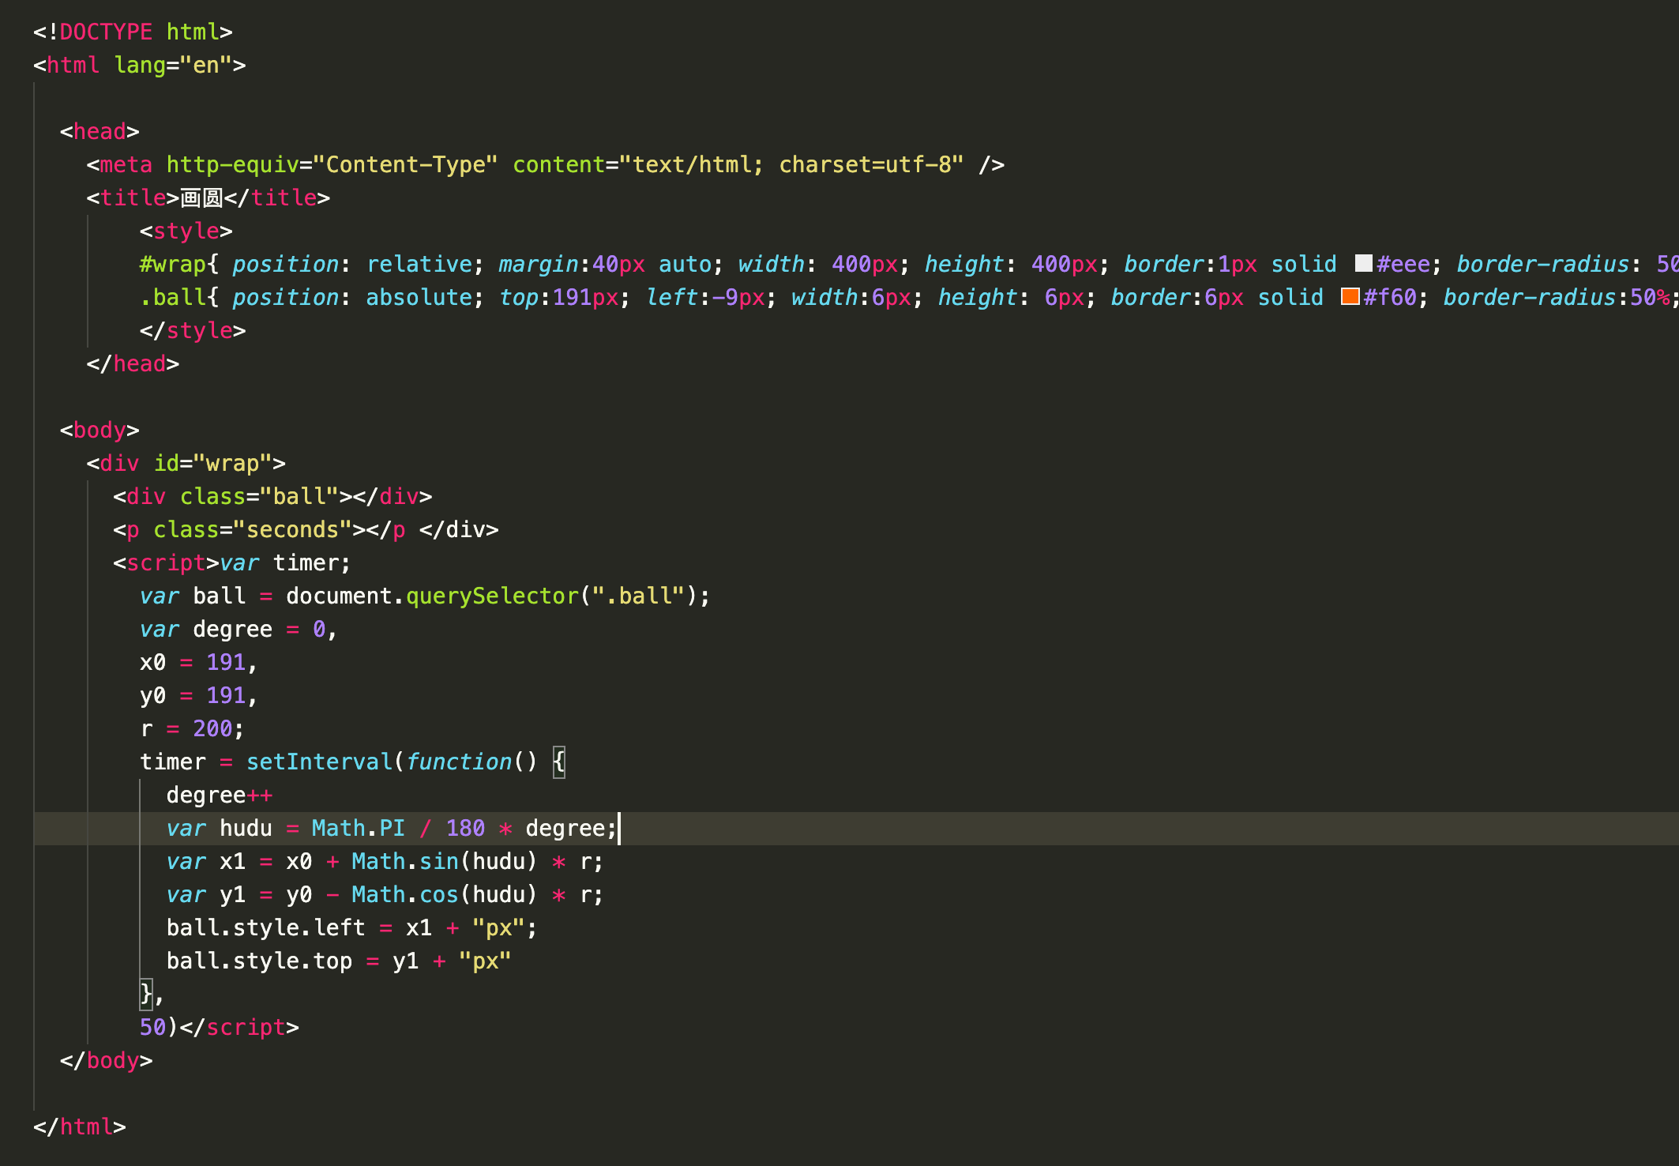Click the .ball CSS selector
The image size is (1679, 1166).
[172, 297]
